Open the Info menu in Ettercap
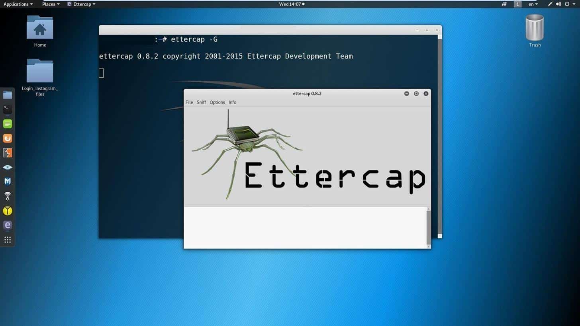The image size is (580, 326). (x=232, y=102)
